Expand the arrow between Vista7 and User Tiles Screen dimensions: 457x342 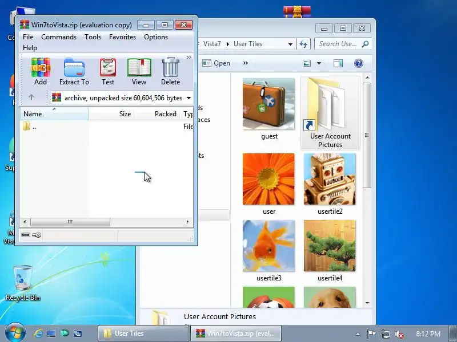227,44
